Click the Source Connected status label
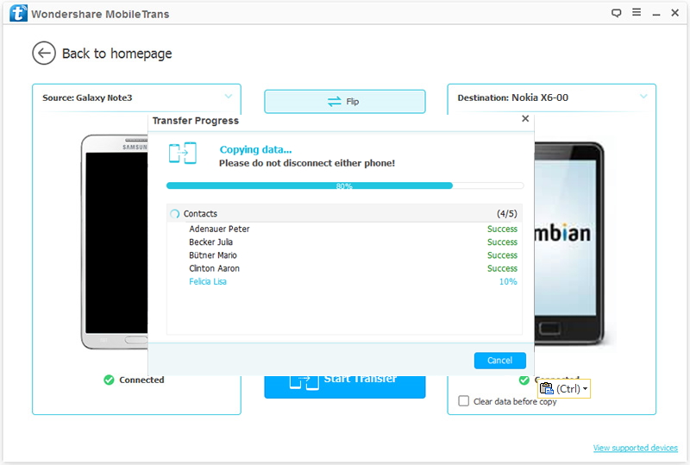 point(141,380)
